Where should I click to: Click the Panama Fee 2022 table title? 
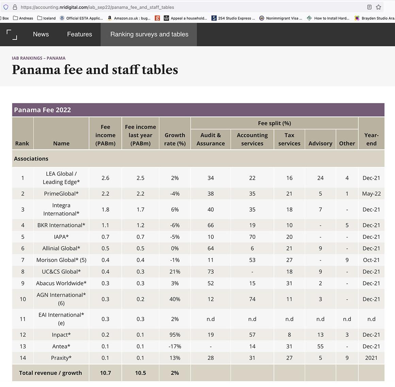pos(42,110)
